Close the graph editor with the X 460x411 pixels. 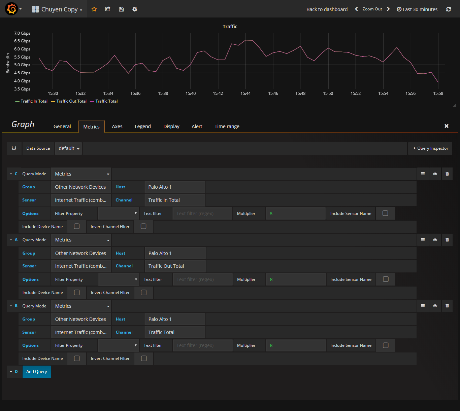click(x=447, y=126)
